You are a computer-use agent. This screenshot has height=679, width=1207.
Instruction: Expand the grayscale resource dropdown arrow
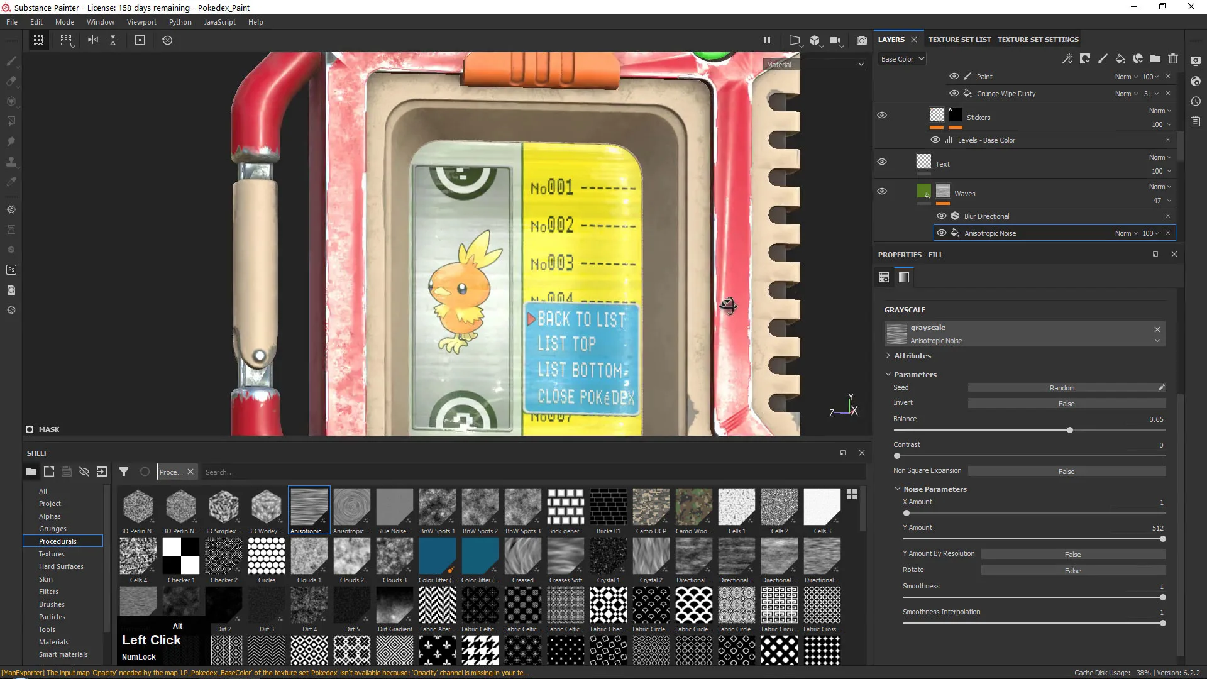click(1157, 341)
